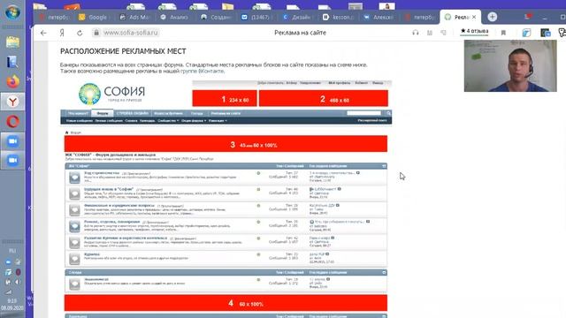This screenshot has width=566, height=318.
Task: Switch to the 'Создан' tab
Action: click(x=216, y=17)
